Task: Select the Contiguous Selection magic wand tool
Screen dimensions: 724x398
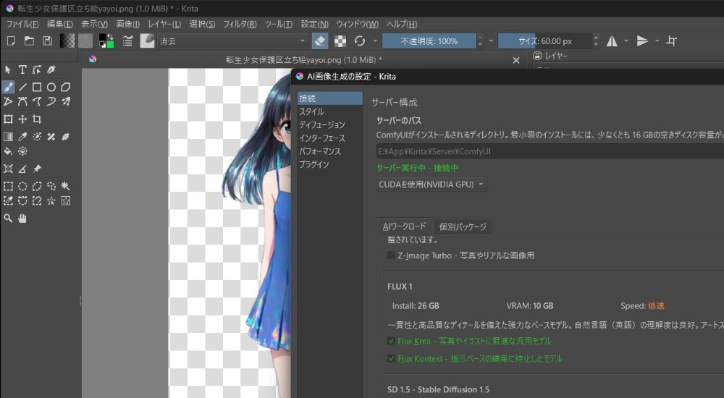Action: (66, 186)
